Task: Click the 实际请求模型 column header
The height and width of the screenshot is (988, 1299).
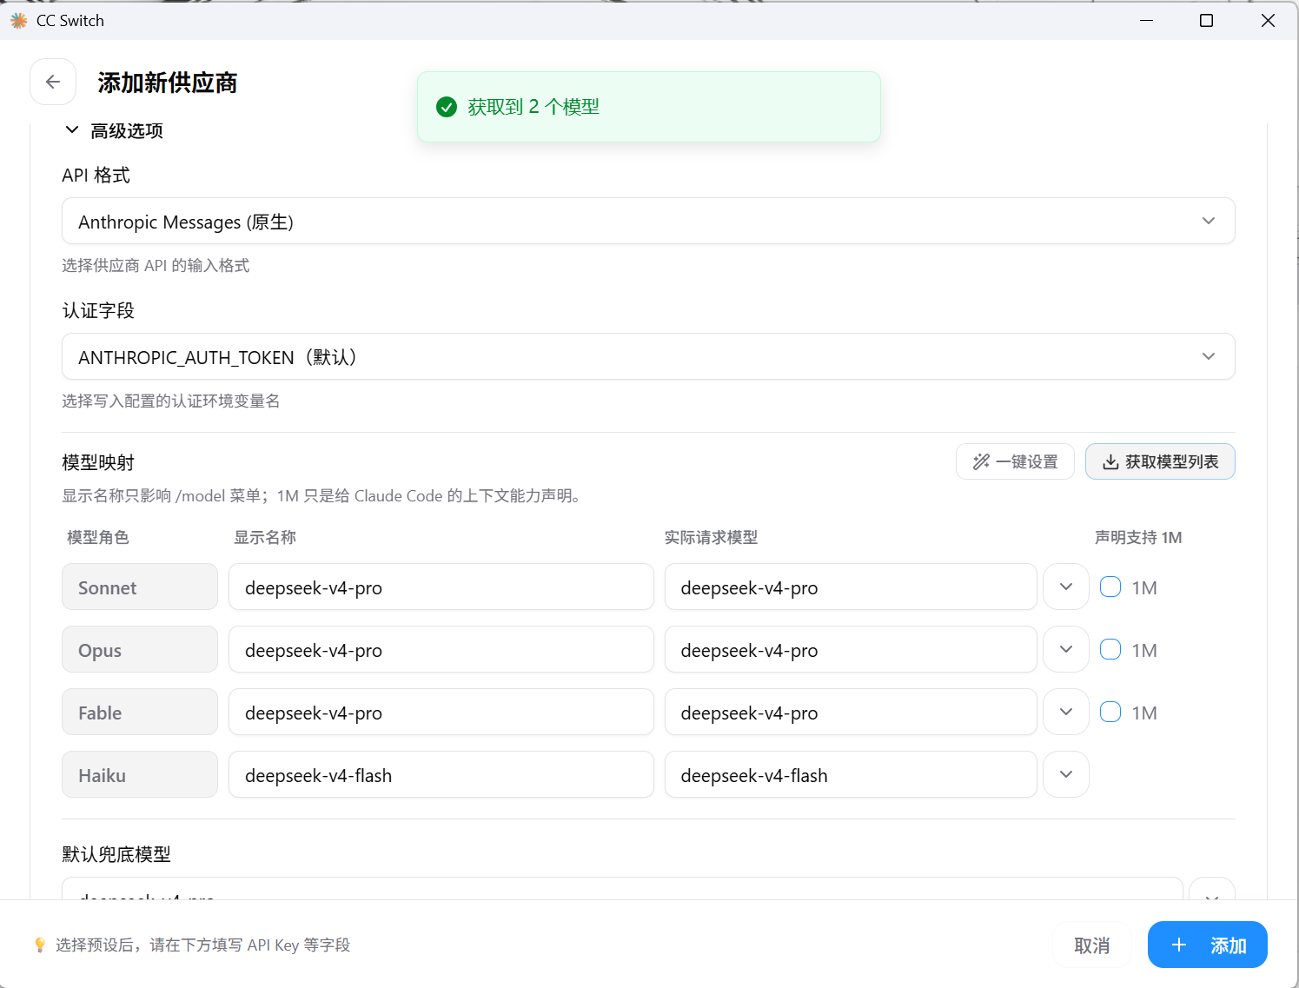Action: pos(711,537)
